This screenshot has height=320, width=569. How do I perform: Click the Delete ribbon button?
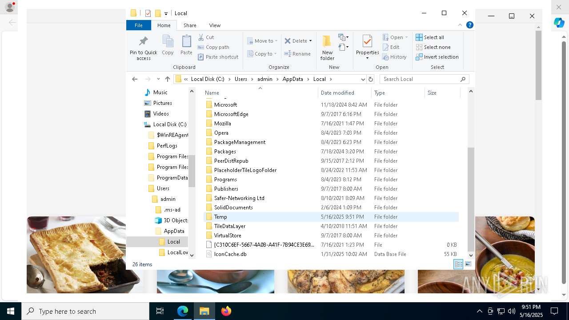point(296,41)
